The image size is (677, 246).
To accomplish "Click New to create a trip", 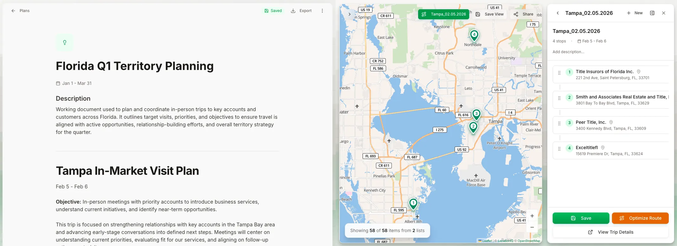I will [634, 13].
